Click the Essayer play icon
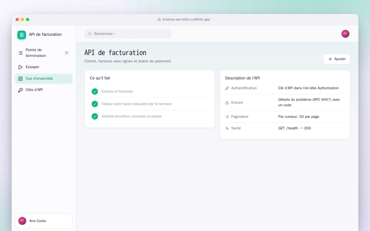 (20, 67)
